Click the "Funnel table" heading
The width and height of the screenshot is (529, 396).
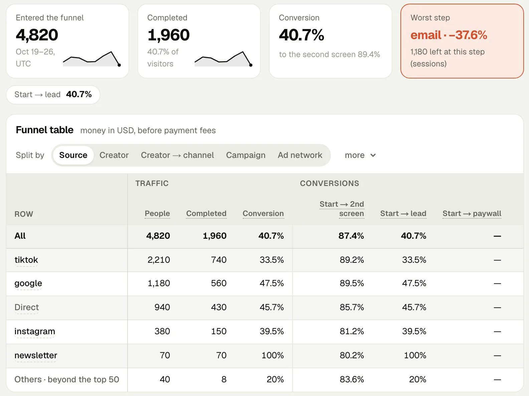(45, 130)
